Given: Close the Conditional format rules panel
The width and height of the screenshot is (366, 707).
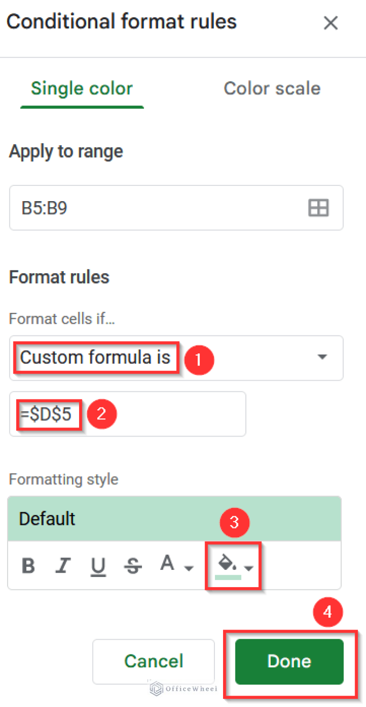Looking at the screenshot, I should tap(331, 22).
